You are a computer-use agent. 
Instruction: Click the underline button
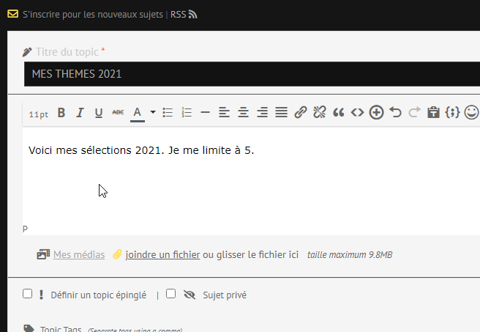(x=98, y=113)
